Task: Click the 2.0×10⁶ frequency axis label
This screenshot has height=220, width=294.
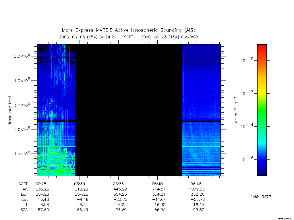Action: pyautogui.click(x=22, y=129)
